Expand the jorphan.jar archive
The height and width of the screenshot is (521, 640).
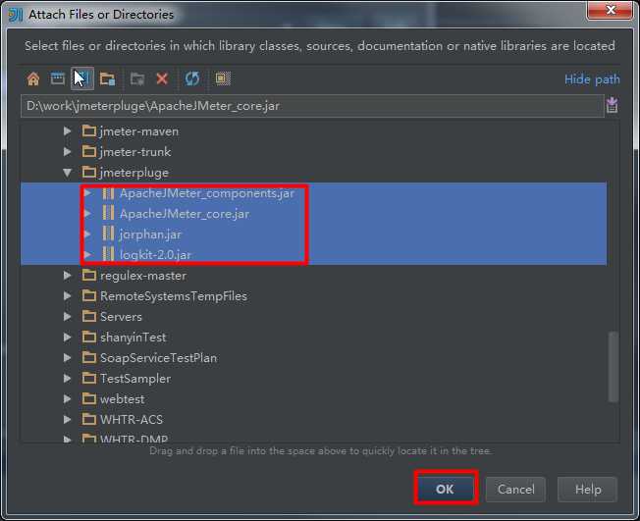tap(87, 234)
